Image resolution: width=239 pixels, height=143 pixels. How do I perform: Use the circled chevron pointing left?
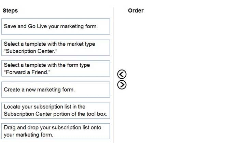click(x=122, y=74)
